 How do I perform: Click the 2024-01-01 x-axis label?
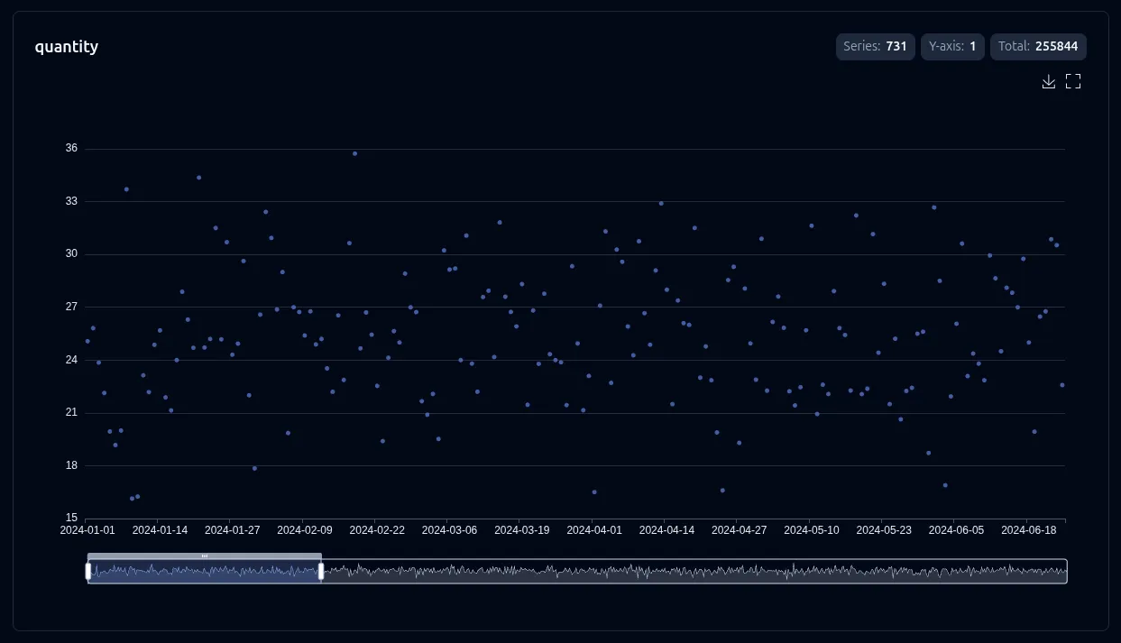pyautogui.click(x=87, y=530)
